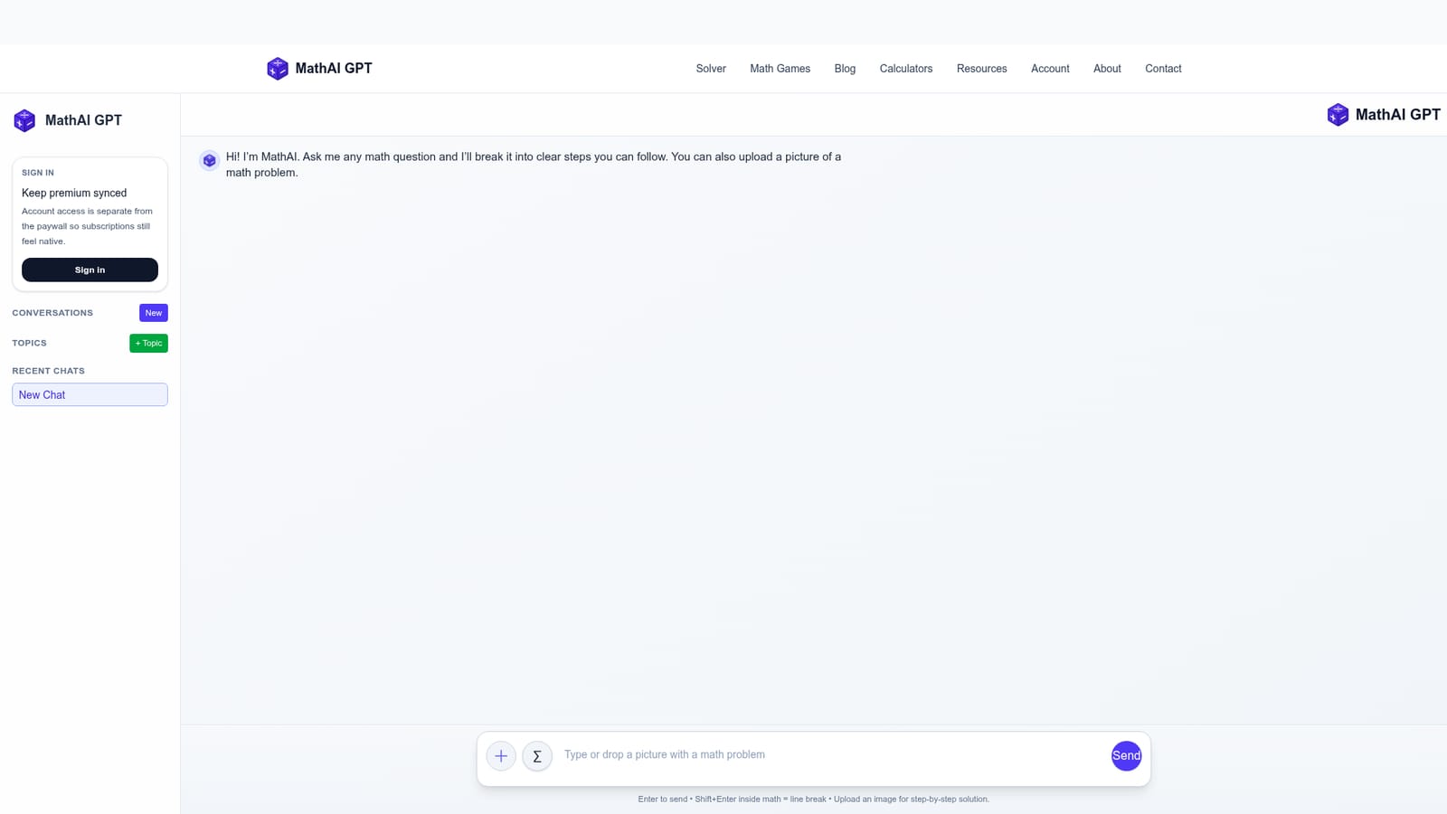Click the CONVERSATIONS section label
Screen dimensions: 1447x814
[x=52, y=313]
